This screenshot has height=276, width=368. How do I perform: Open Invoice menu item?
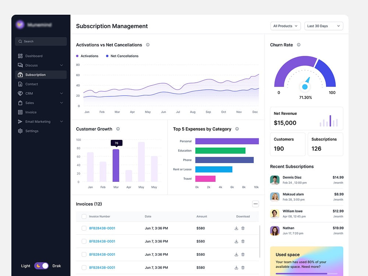click(41, 112)
